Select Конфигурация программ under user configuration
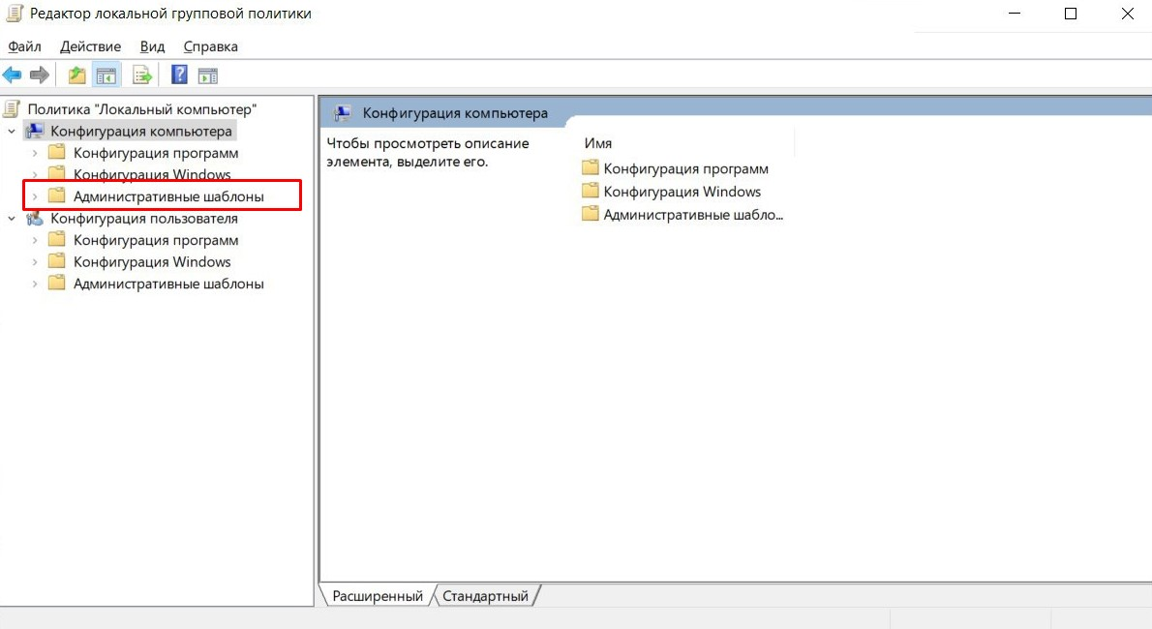Screen dimensions: 1152x629 coord(156,240)
